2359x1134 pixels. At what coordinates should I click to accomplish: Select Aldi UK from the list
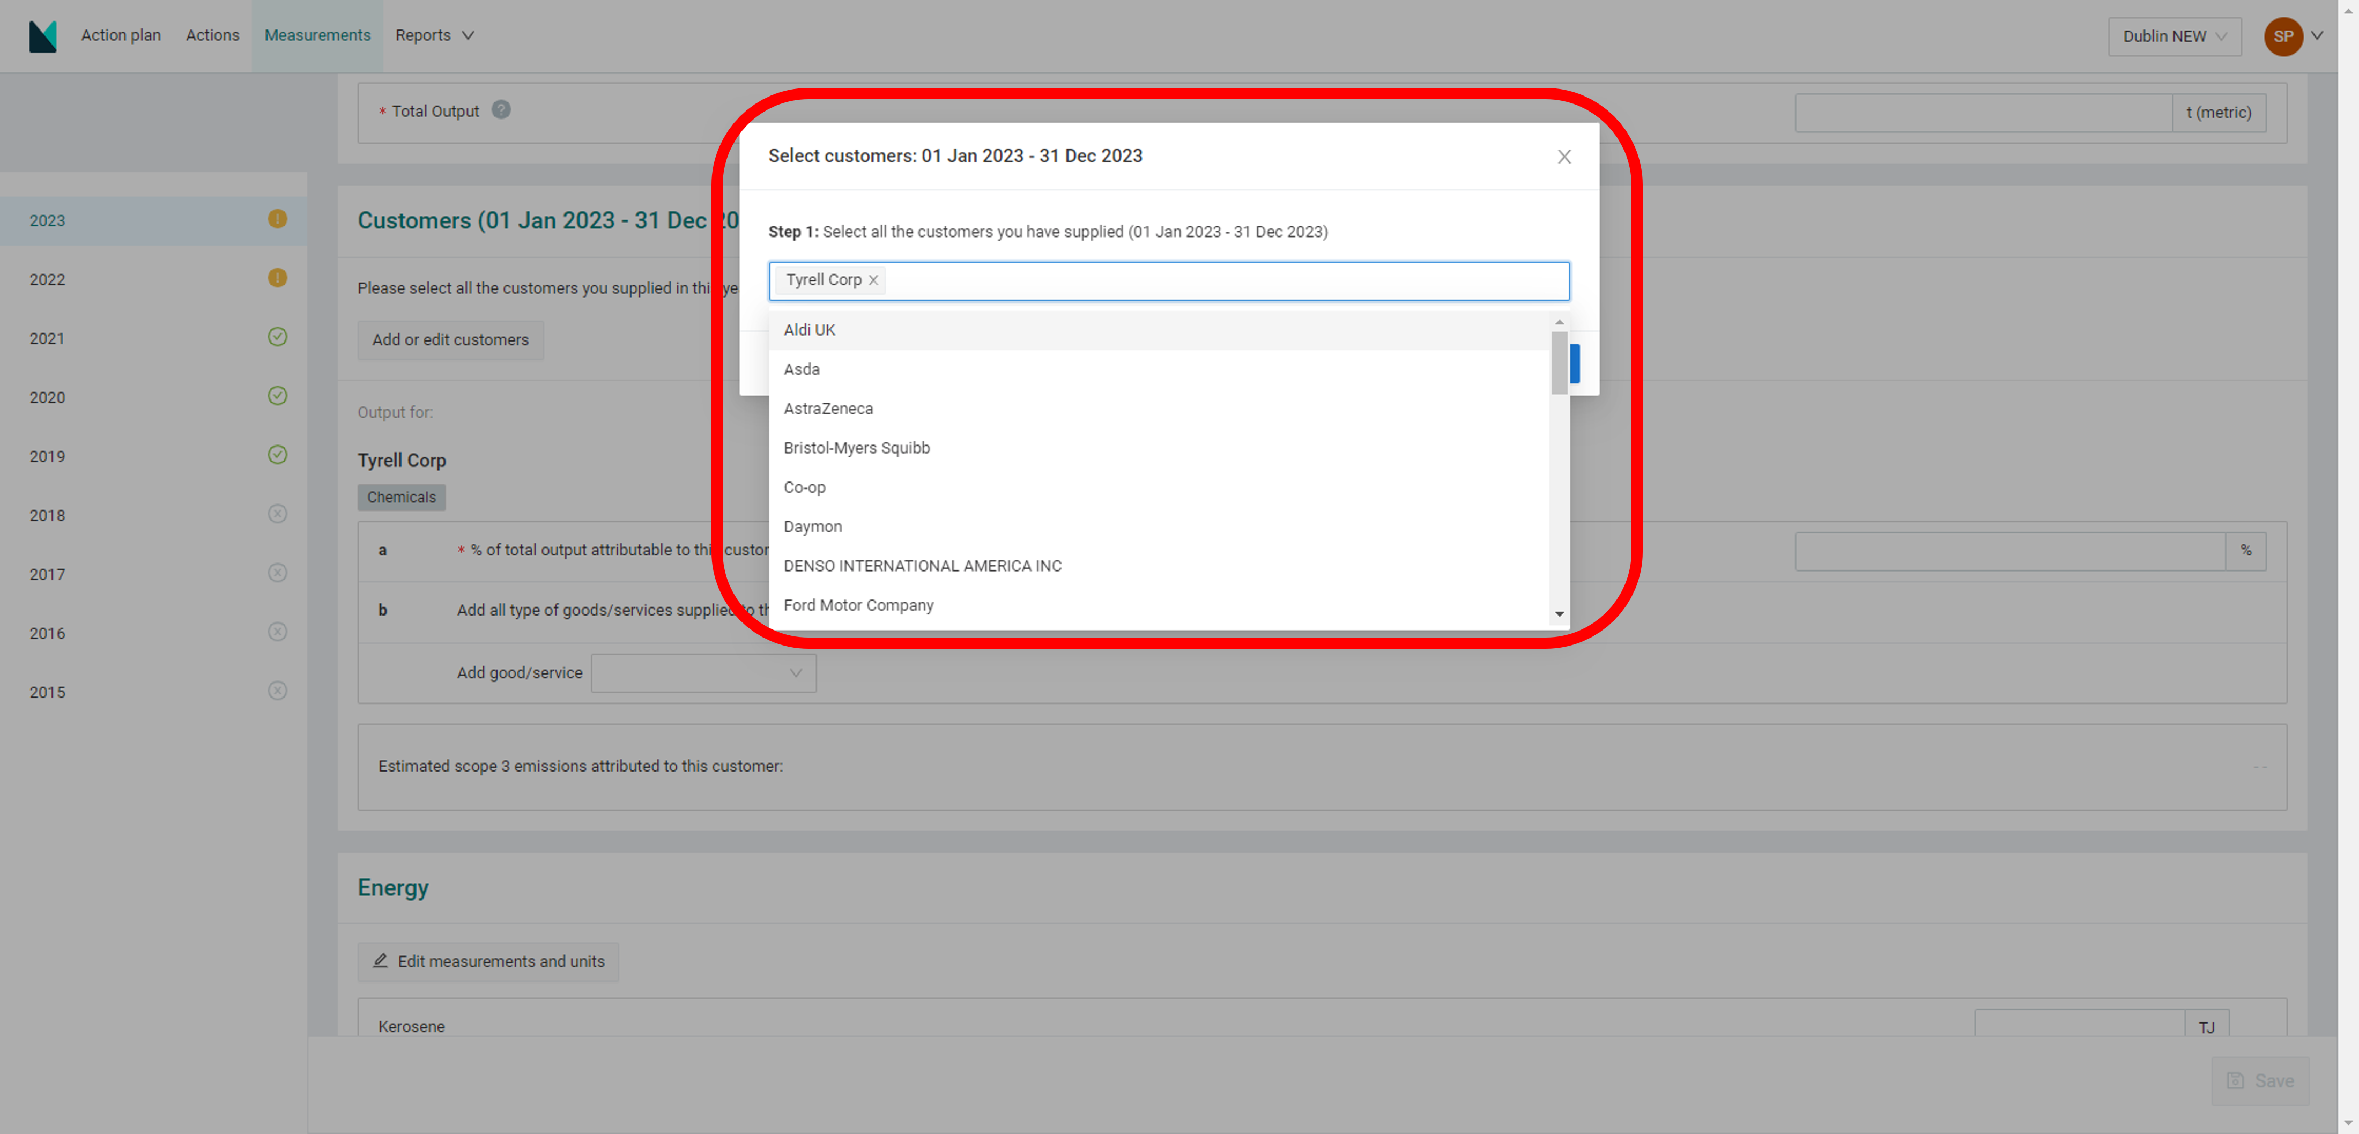click(810, 330)
